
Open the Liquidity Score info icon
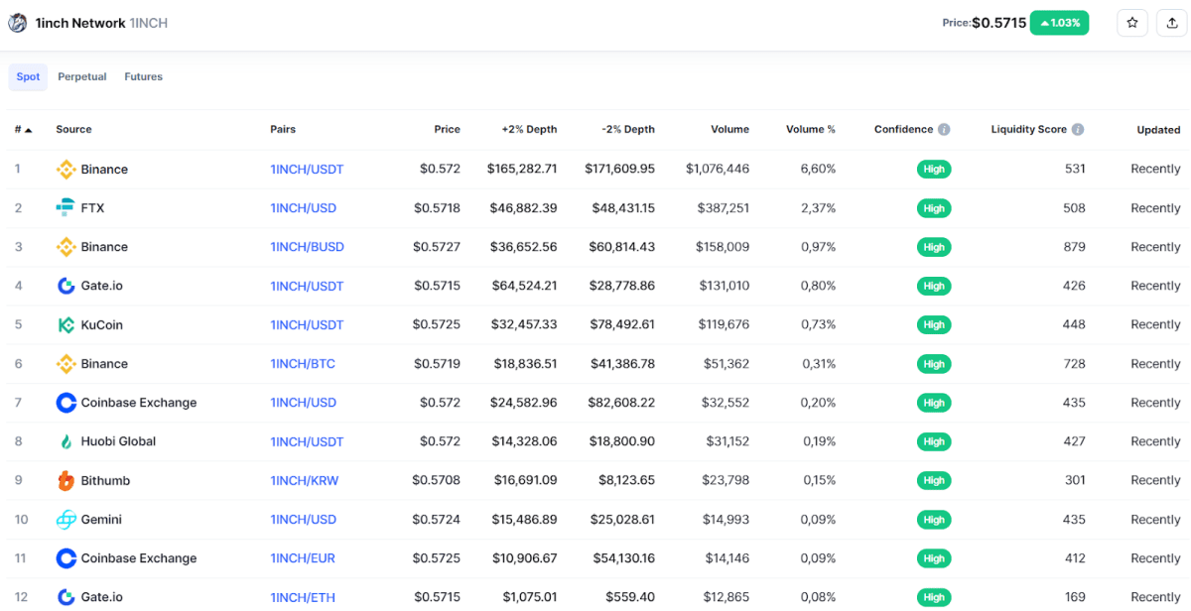pyautogui.click(x=1078, y=130)
